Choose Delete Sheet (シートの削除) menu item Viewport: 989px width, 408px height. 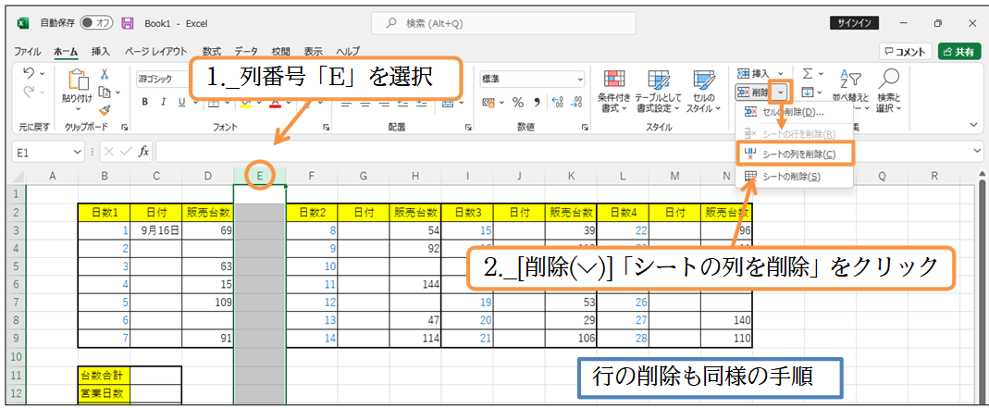tap(794, 177)
